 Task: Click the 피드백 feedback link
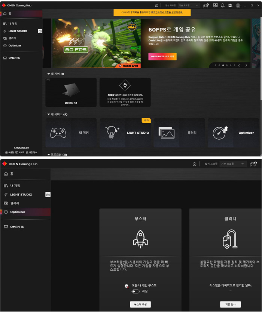[20, 152]
